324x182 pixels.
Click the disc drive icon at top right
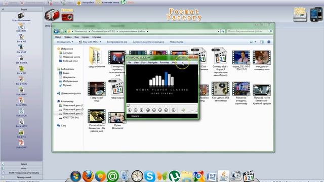pyautogui.click(x=300, y=15)
